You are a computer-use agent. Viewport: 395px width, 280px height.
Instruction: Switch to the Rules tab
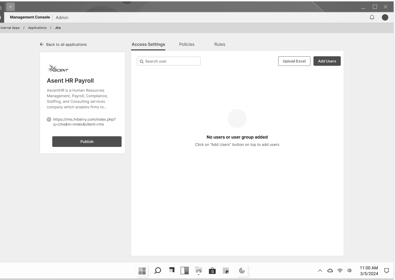click(220, 44)
